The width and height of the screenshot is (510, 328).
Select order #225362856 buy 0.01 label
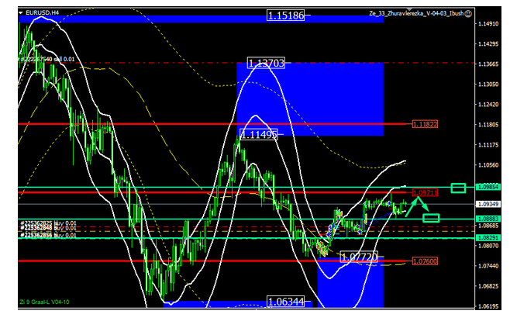(x=48, y=235)
